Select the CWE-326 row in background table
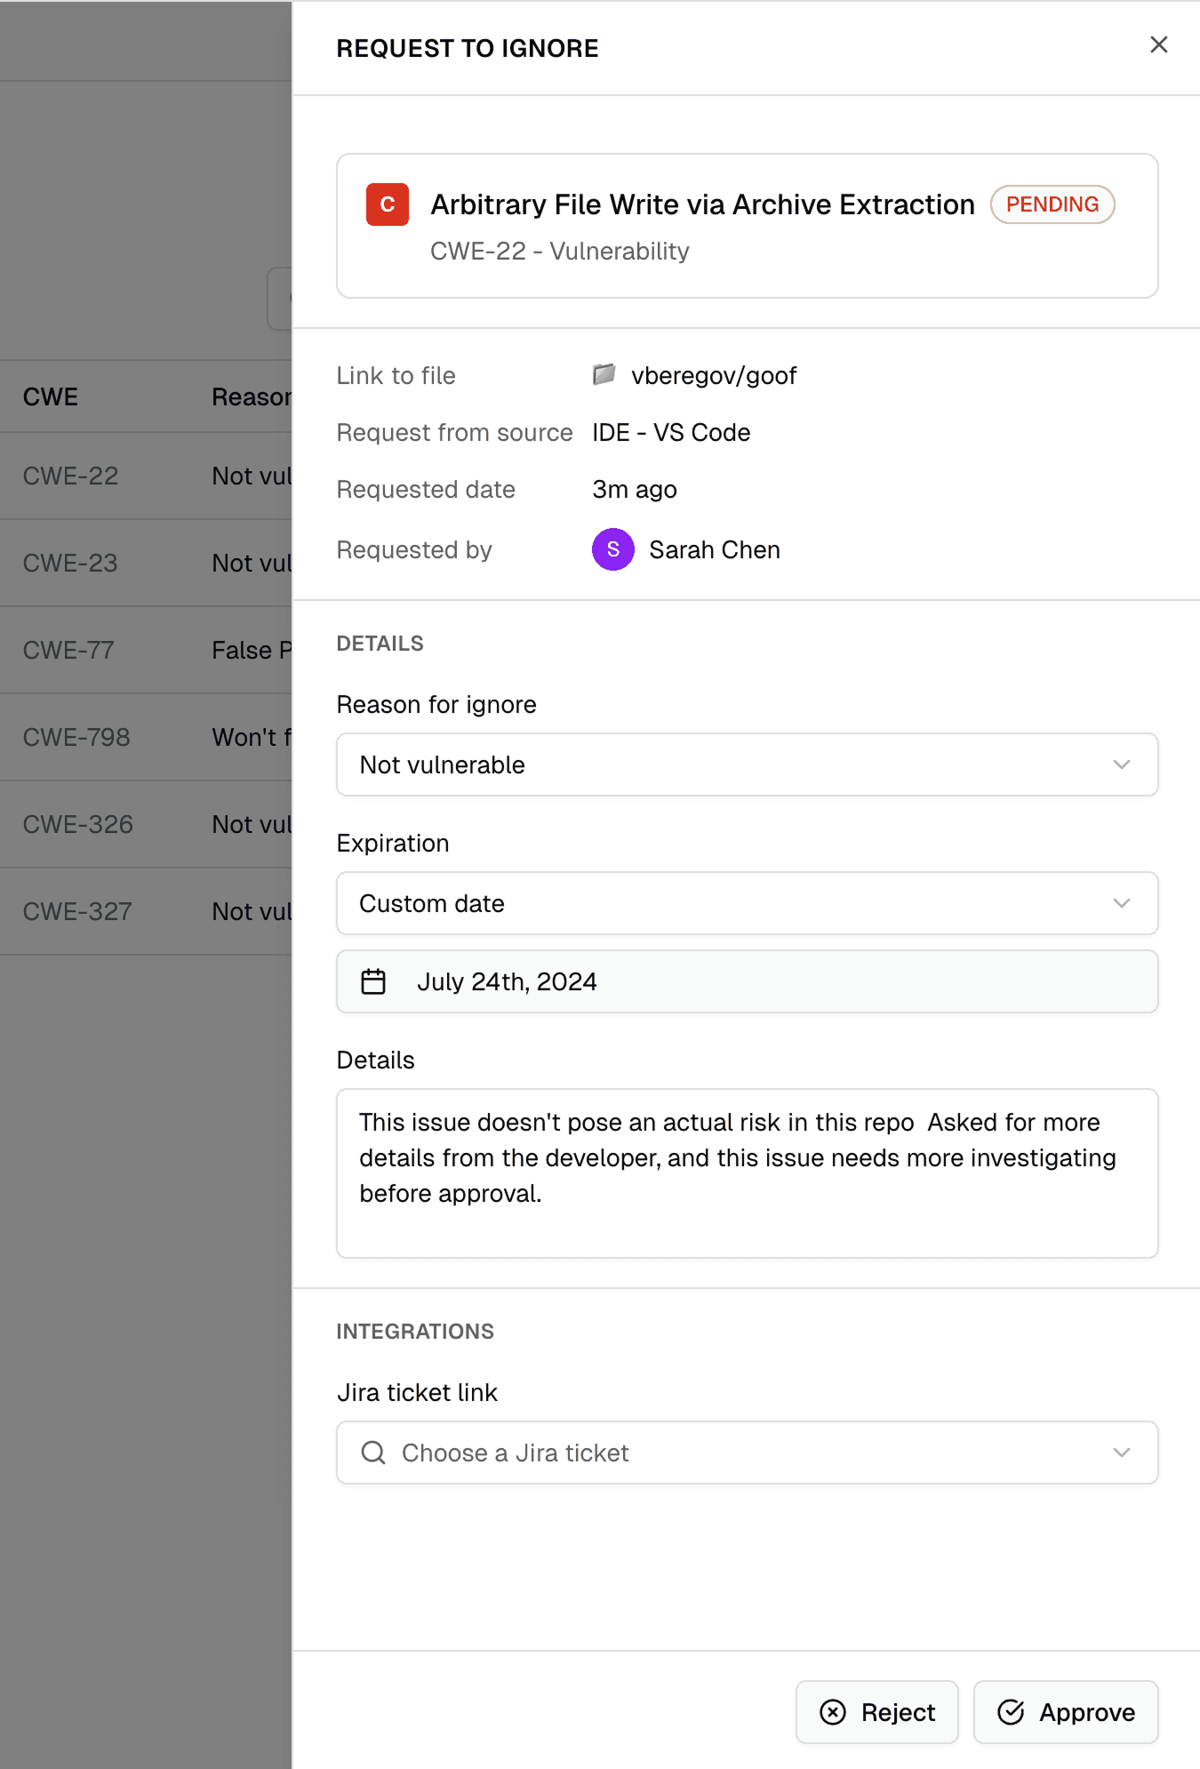1200x1769 pixels. click(x=146, y=825)
